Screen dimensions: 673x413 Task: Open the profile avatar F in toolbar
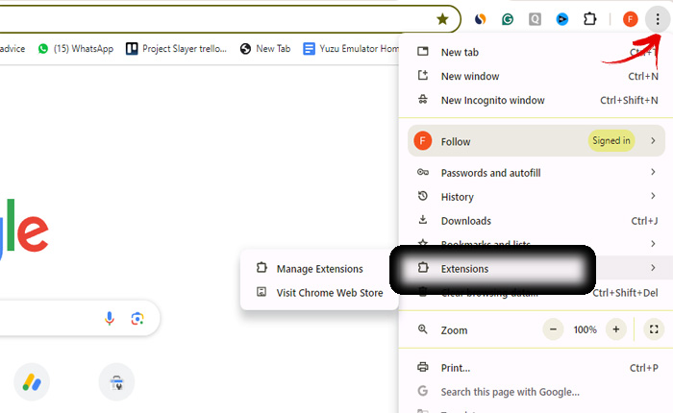coord(630,19)
